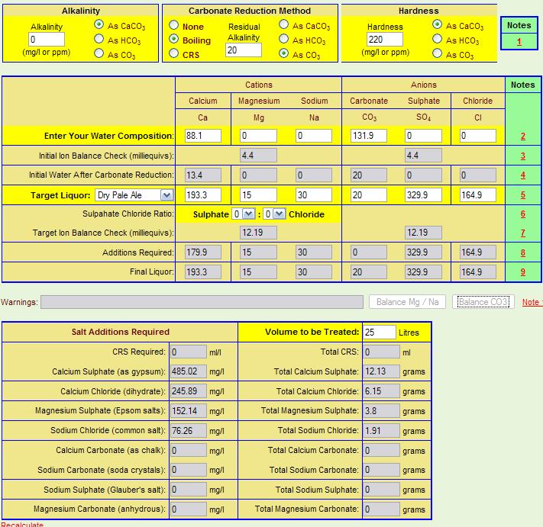Click the Balance CO3 button

click(x=483, y=302)
